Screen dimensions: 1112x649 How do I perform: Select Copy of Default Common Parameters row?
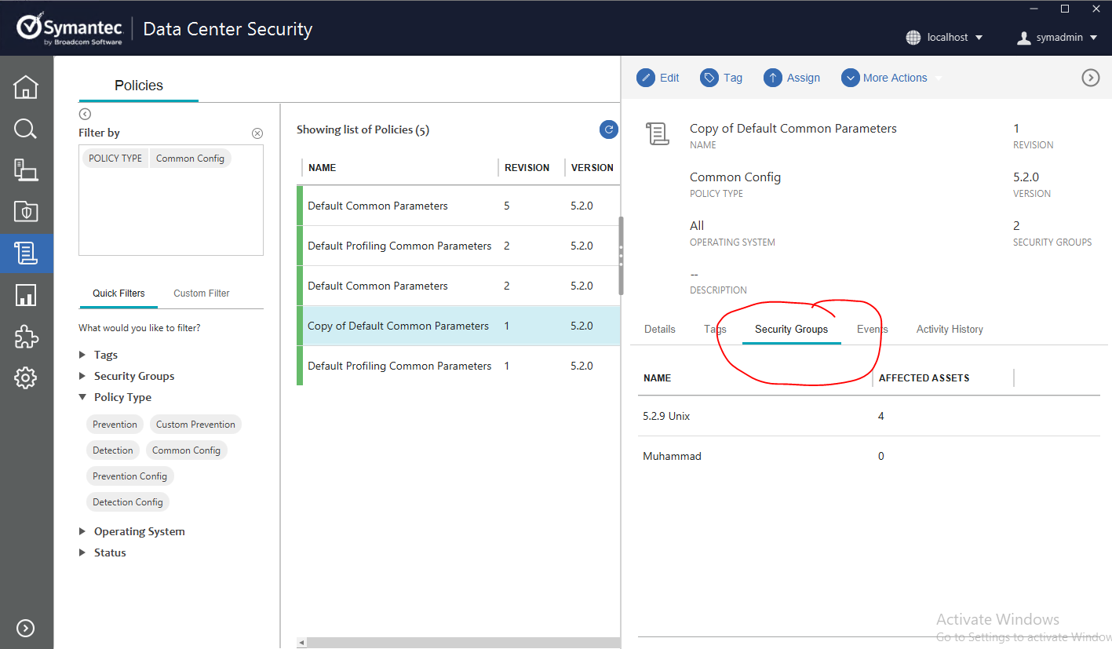coord(458,326)
